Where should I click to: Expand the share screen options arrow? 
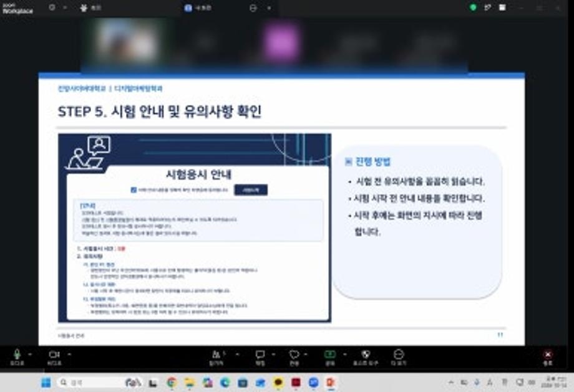(x=344, y=354)
